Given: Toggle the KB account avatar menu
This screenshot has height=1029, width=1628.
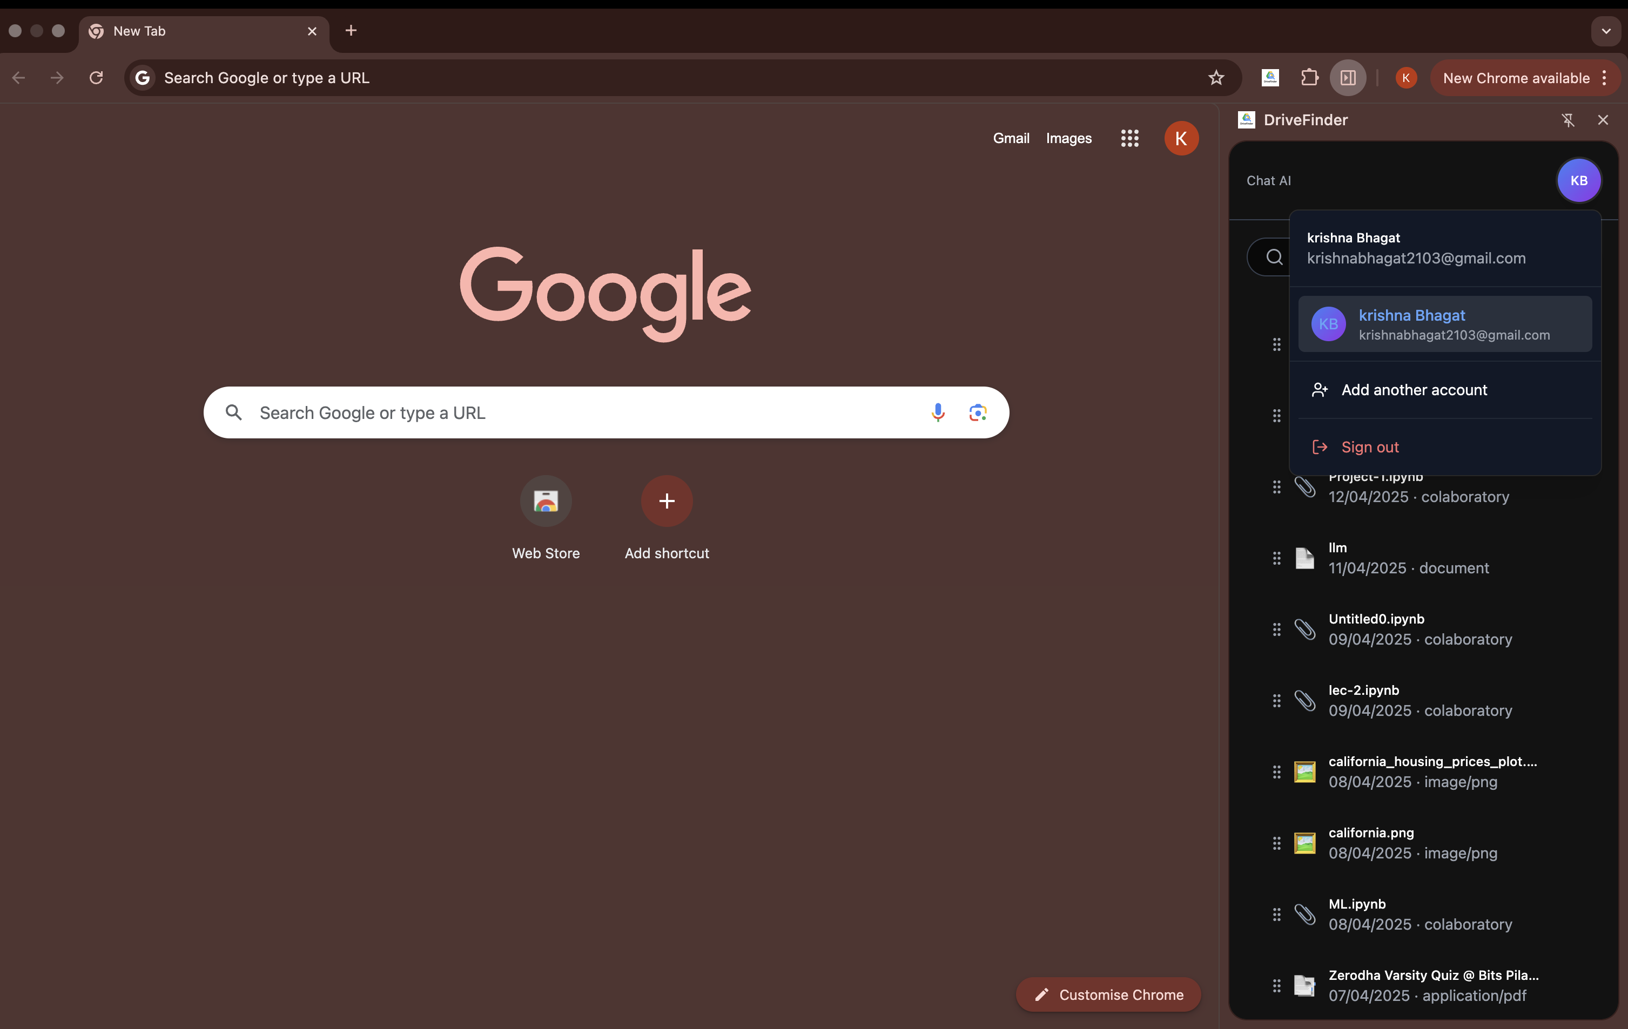Looking at the screenshot, I should pos(1579,180).
